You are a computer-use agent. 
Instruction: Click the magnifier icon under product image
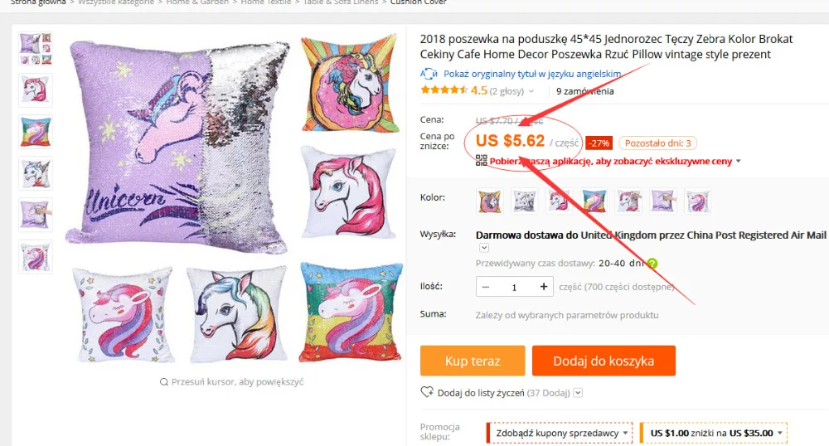(164, 381)
